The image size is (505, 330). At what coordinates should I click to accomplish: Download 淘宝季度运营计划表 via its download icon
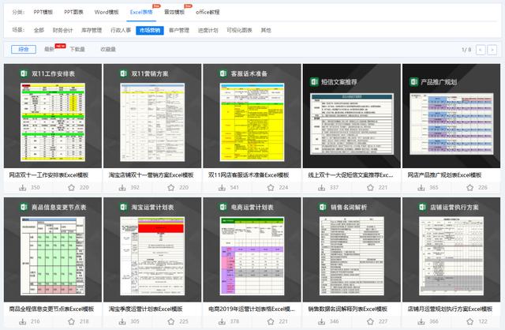[122, 321]
